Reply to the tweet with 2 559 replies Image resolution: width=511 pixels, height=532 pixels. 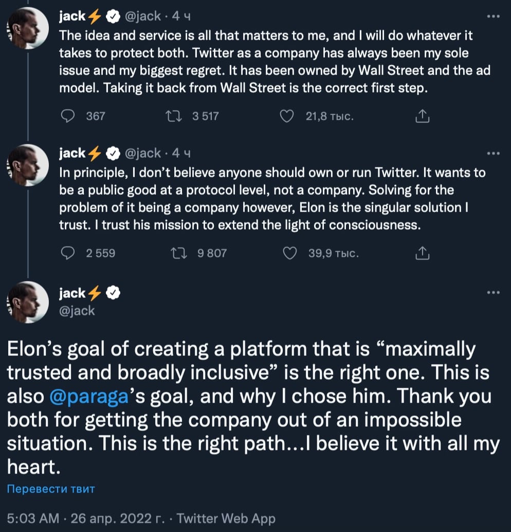(x=68, y=253)
